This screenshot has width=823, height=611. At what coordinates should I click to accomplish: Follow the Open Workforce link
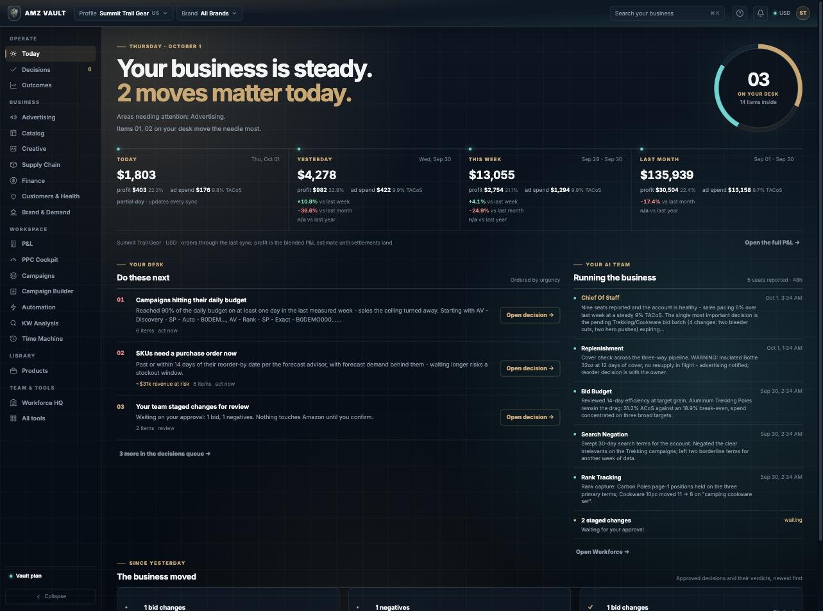pos(602,552)
